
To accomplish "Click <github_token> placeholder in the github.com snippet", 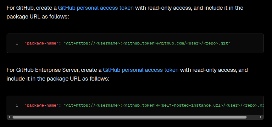I will coord(140,43).
